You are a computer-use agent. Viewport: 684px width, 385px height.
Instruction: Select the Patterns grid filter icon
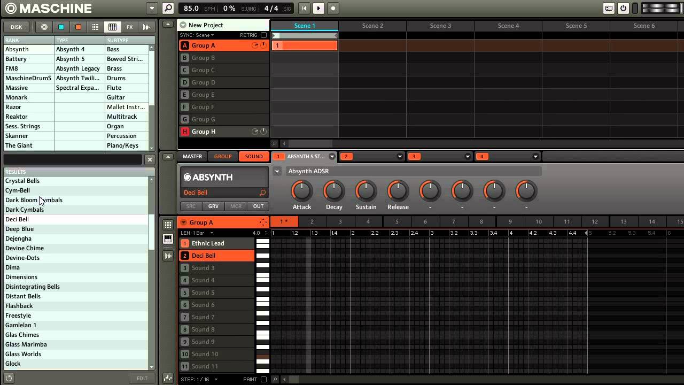[x=95, y=27]
